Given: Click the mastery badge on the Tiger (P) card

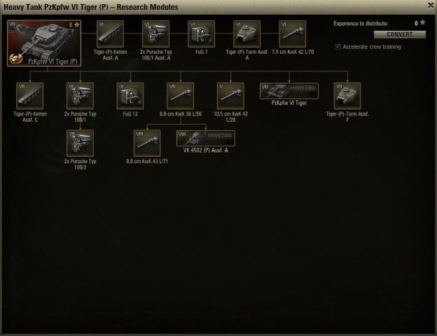Looking at the screenshot, I should pyautogui.click(x=15, y=59).
